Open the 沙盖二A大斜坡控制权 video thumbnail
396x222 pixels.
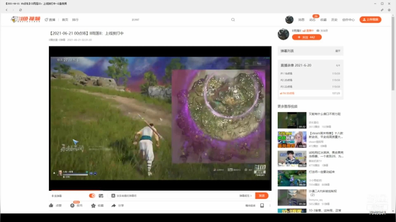[x=292, y=197]
